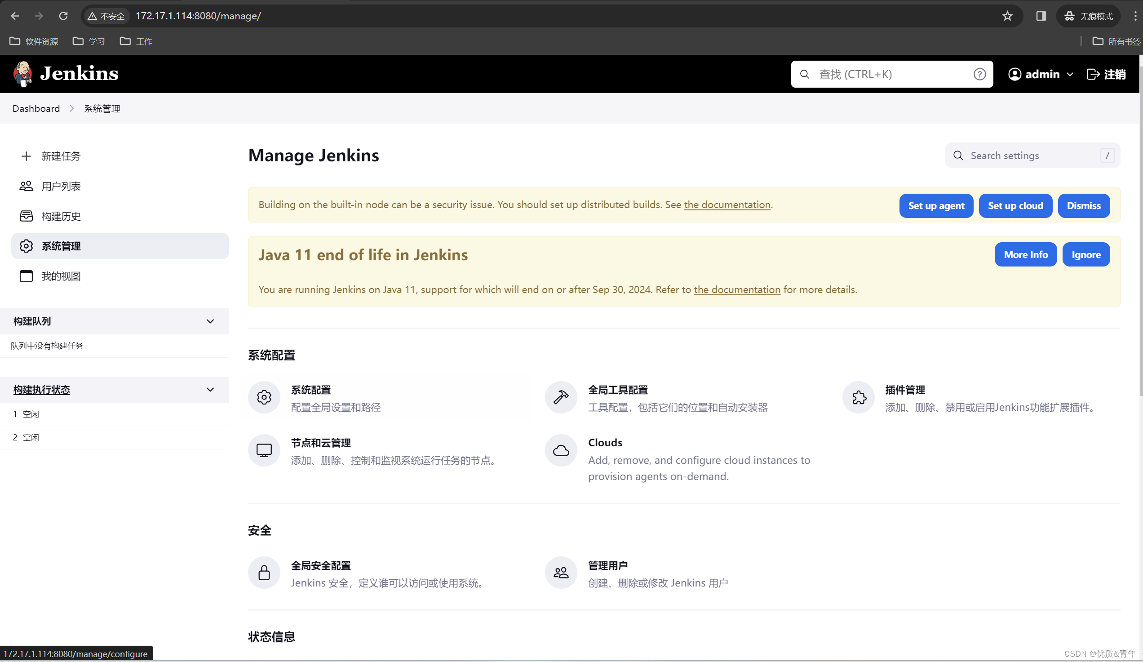The width and height of the screenshot is (1143, 662).
Task: Click the gear icon for 系统管理 sidebar
Action: pos(27,246)
